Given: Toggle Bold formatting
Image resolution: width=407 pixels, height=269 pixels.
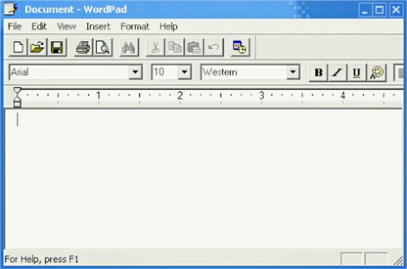Looking at the screenshot, I should [319, 73].
